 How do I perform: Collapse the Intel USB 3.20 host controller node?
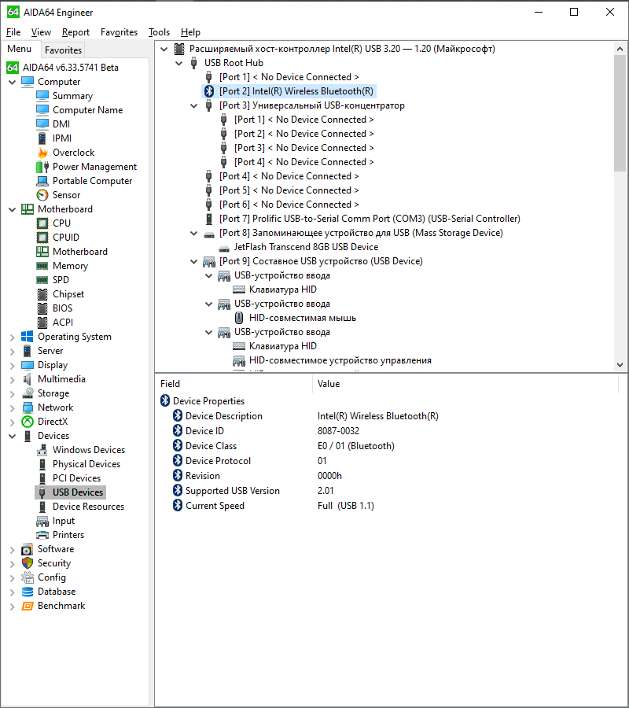pos(164,49)
